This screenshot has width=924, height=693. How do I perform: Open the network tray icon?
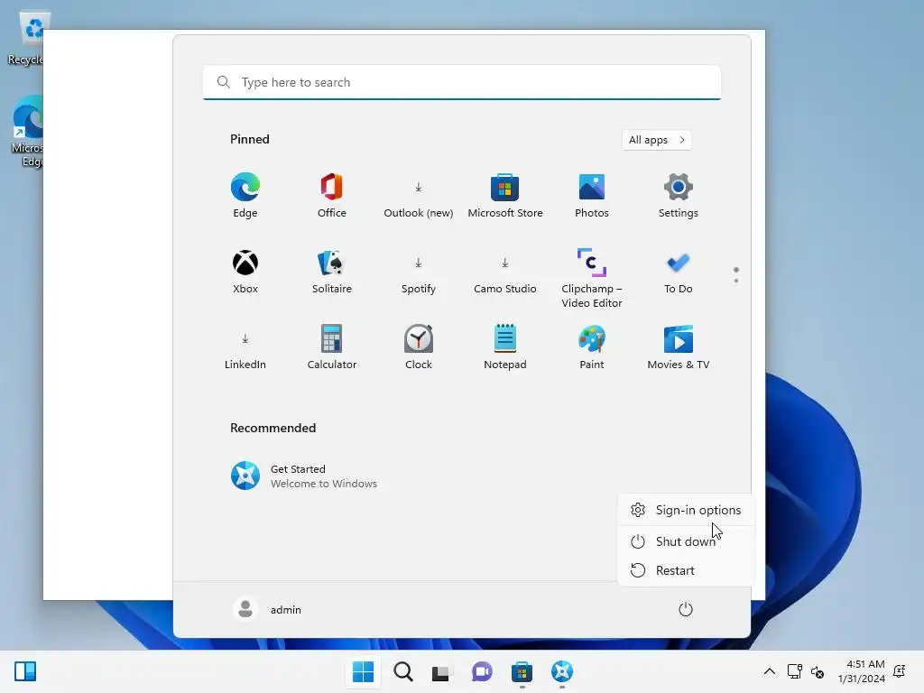click(794, 671)
